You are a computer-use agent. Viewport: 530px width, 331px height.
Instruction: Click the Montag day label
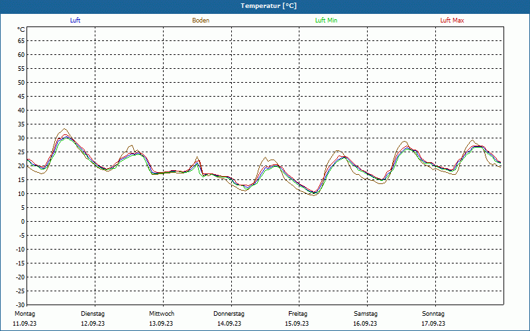tap(25, 314)
